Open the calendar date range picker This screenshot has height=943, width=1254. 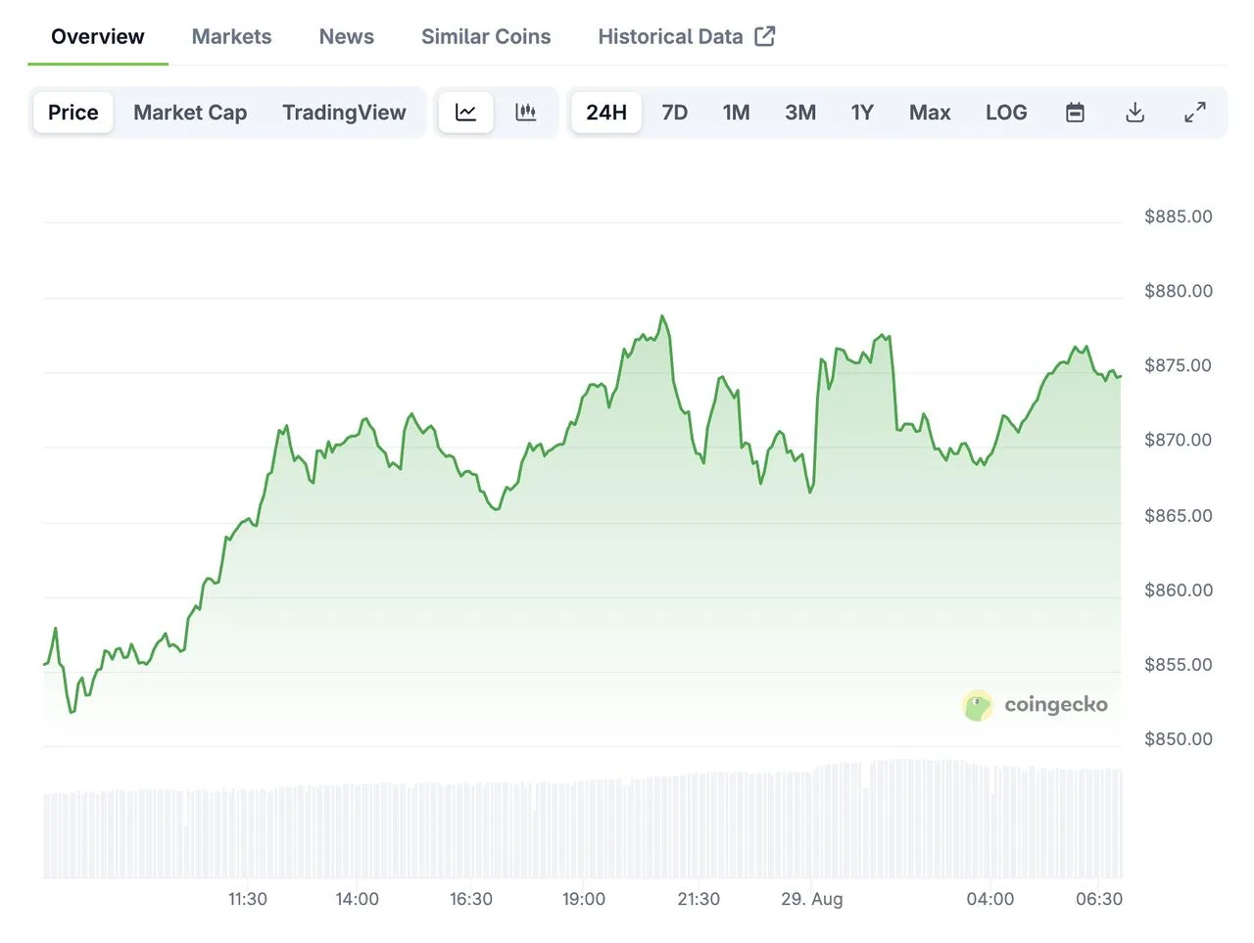click(1075, 113)
